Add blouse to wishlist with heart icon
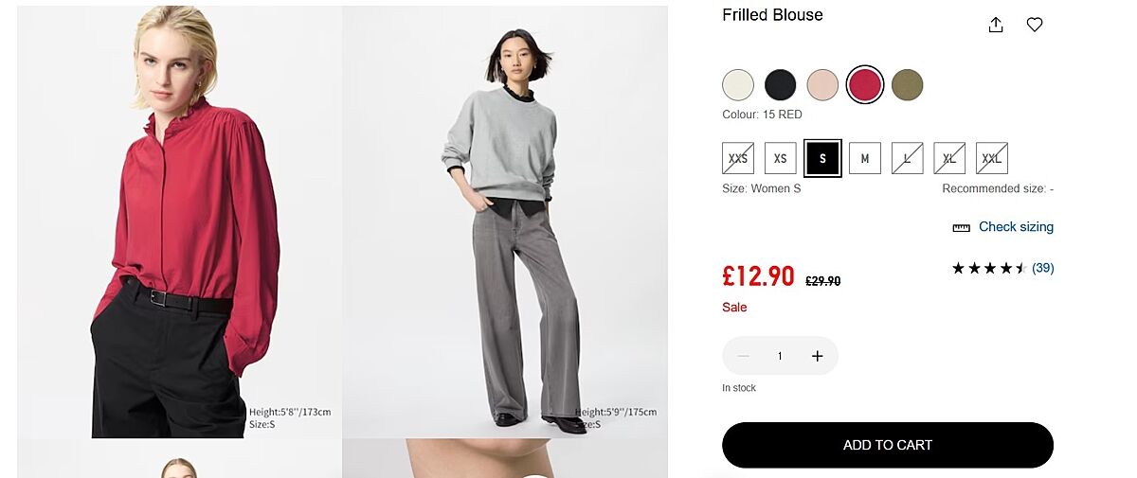1137x478 pixels. (1035, 26)
